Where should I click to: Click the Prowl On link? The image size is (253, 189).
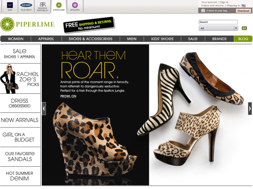[x=68, y=96]
